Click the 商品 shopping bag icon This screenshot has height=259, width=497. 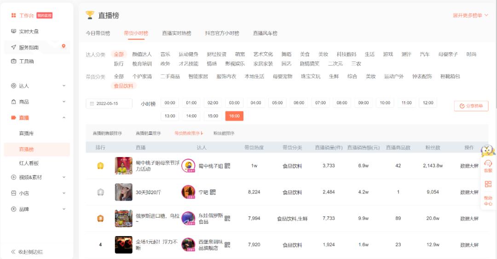click(14, 101)
